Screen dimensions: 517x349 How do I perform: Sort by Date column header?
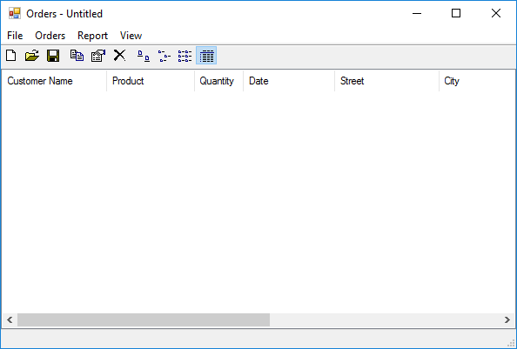[289, 81]
